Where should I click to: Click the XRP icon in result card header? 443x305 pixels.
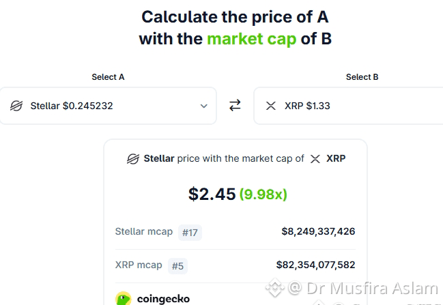[x=315, y=159]
